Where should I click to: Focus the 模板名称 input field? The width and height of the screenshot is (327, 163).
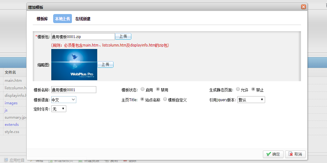click(73, 90)
